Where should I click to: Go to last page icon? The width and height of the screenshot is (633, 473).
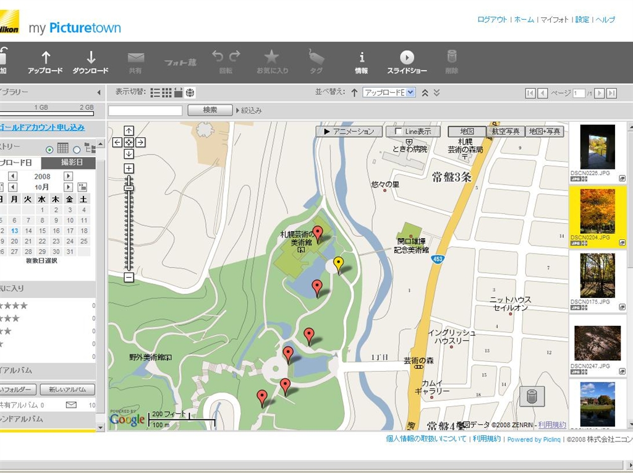[x=612, y=93]
